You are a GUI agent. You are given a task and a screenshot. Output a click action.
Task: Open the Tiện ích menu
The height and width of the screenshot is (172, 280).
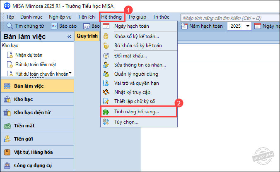coord(86,17)
